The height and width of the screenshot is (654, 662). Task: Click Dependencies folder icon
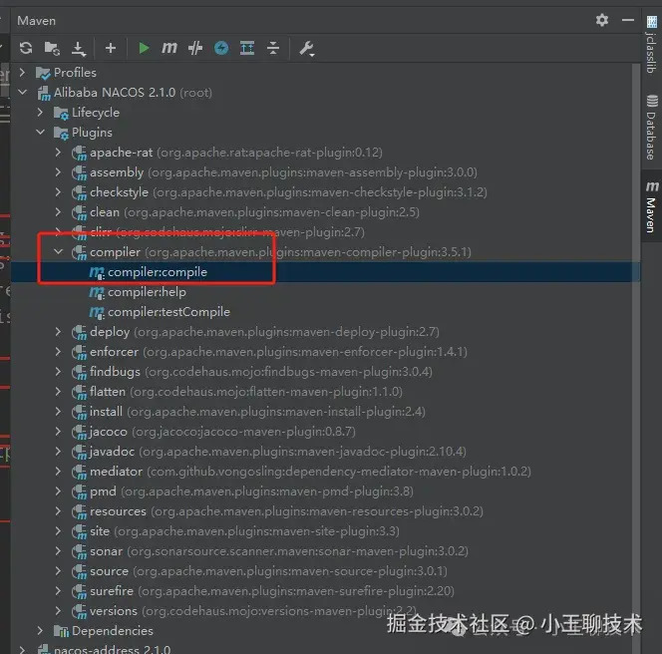click(x=61, y=631)
